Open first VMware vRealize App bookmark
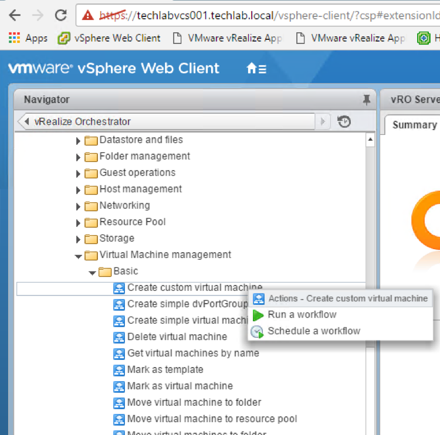This screenshot has height=435, width=440. (x=227, y=38)
